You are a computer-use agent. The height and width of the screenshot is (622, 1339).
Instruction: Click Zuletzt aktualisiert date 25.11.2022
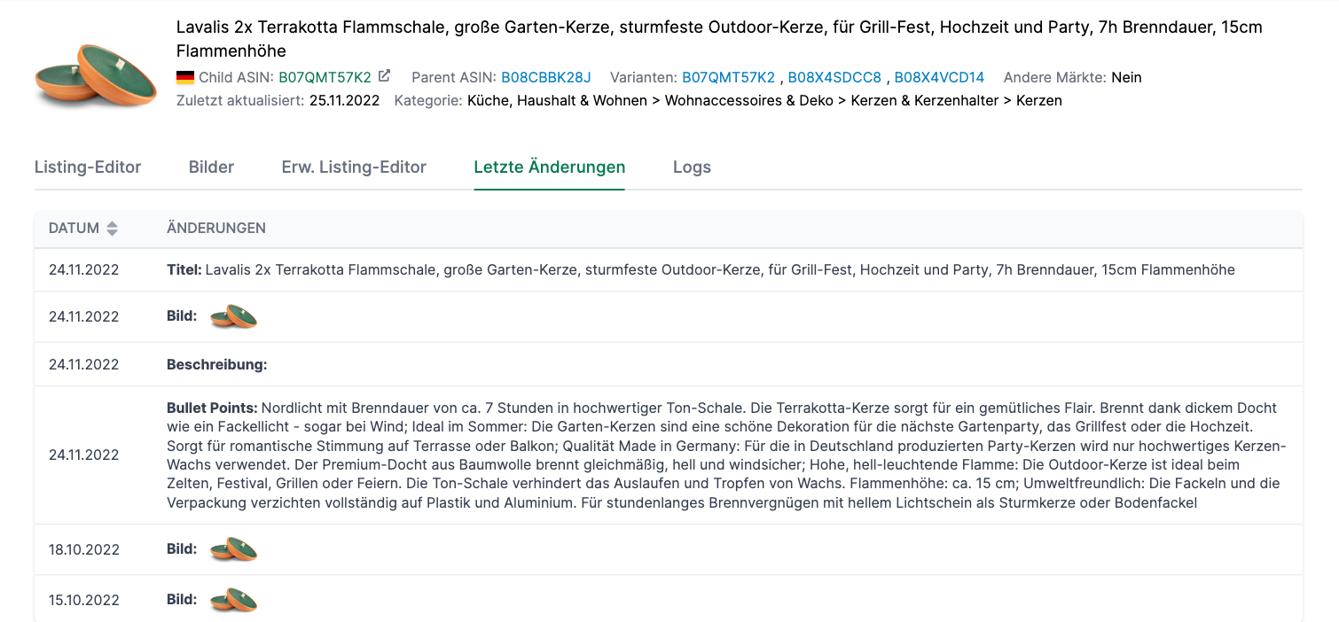[344, 101]
